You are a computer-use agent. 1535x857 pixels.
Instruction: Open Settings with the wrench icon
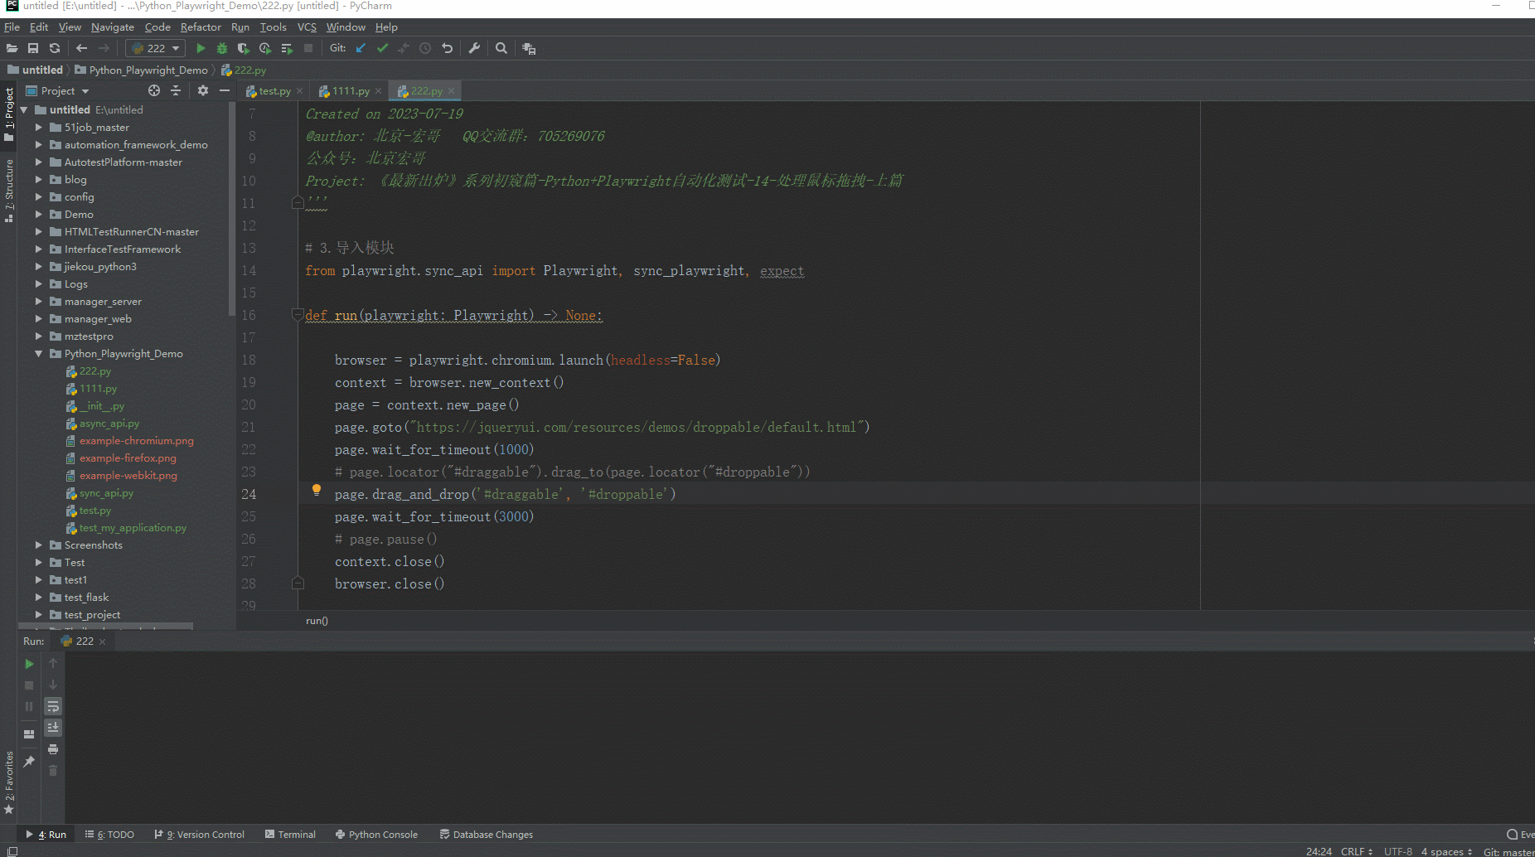pyautogui.click(x=474, y=48)
